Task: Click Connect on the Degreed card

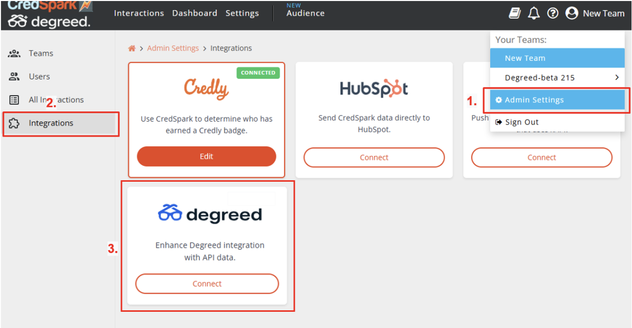Action: click(x=207, y=284)
